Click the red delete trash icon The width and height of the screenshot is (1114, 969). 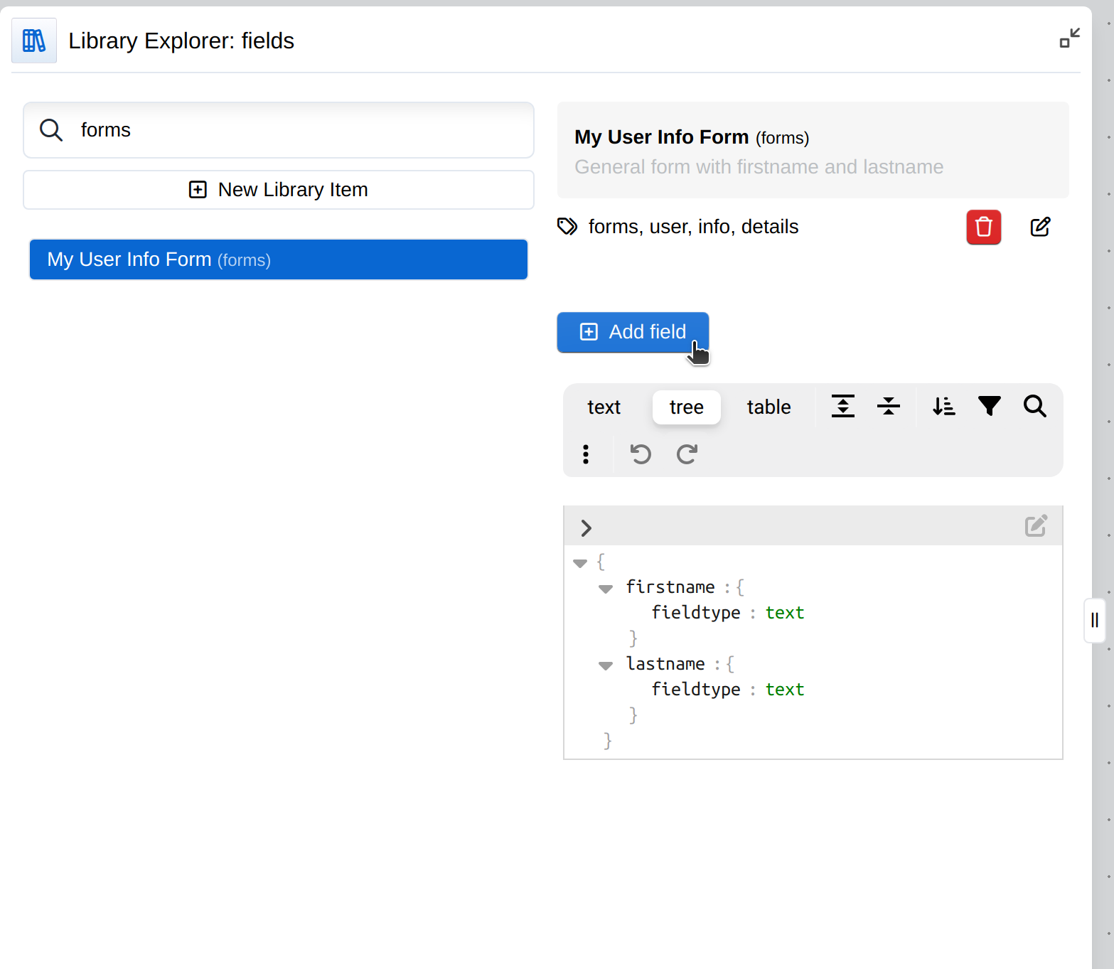[x=983, y=227]
